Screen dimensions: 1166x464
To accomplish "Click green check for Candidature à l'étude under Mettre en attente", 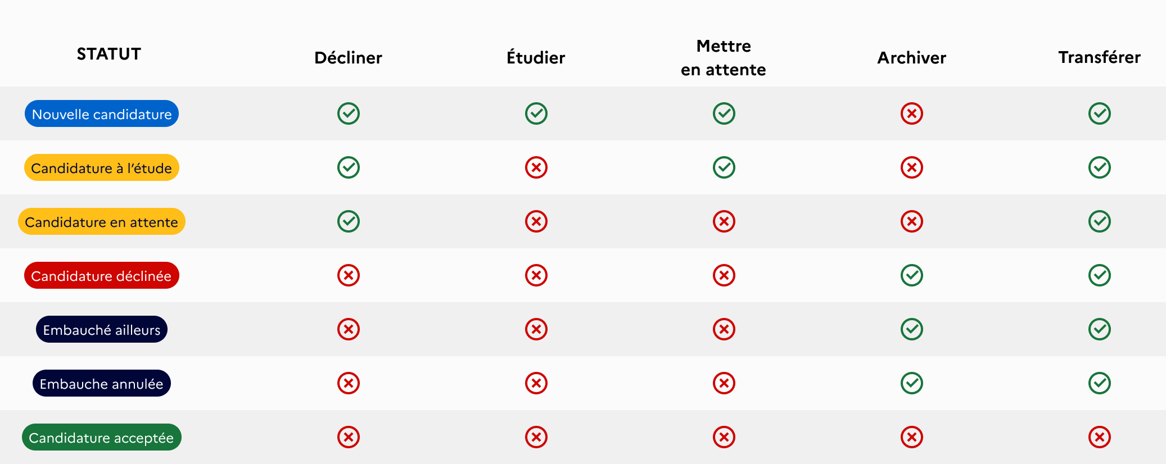I will pos(724,167).
